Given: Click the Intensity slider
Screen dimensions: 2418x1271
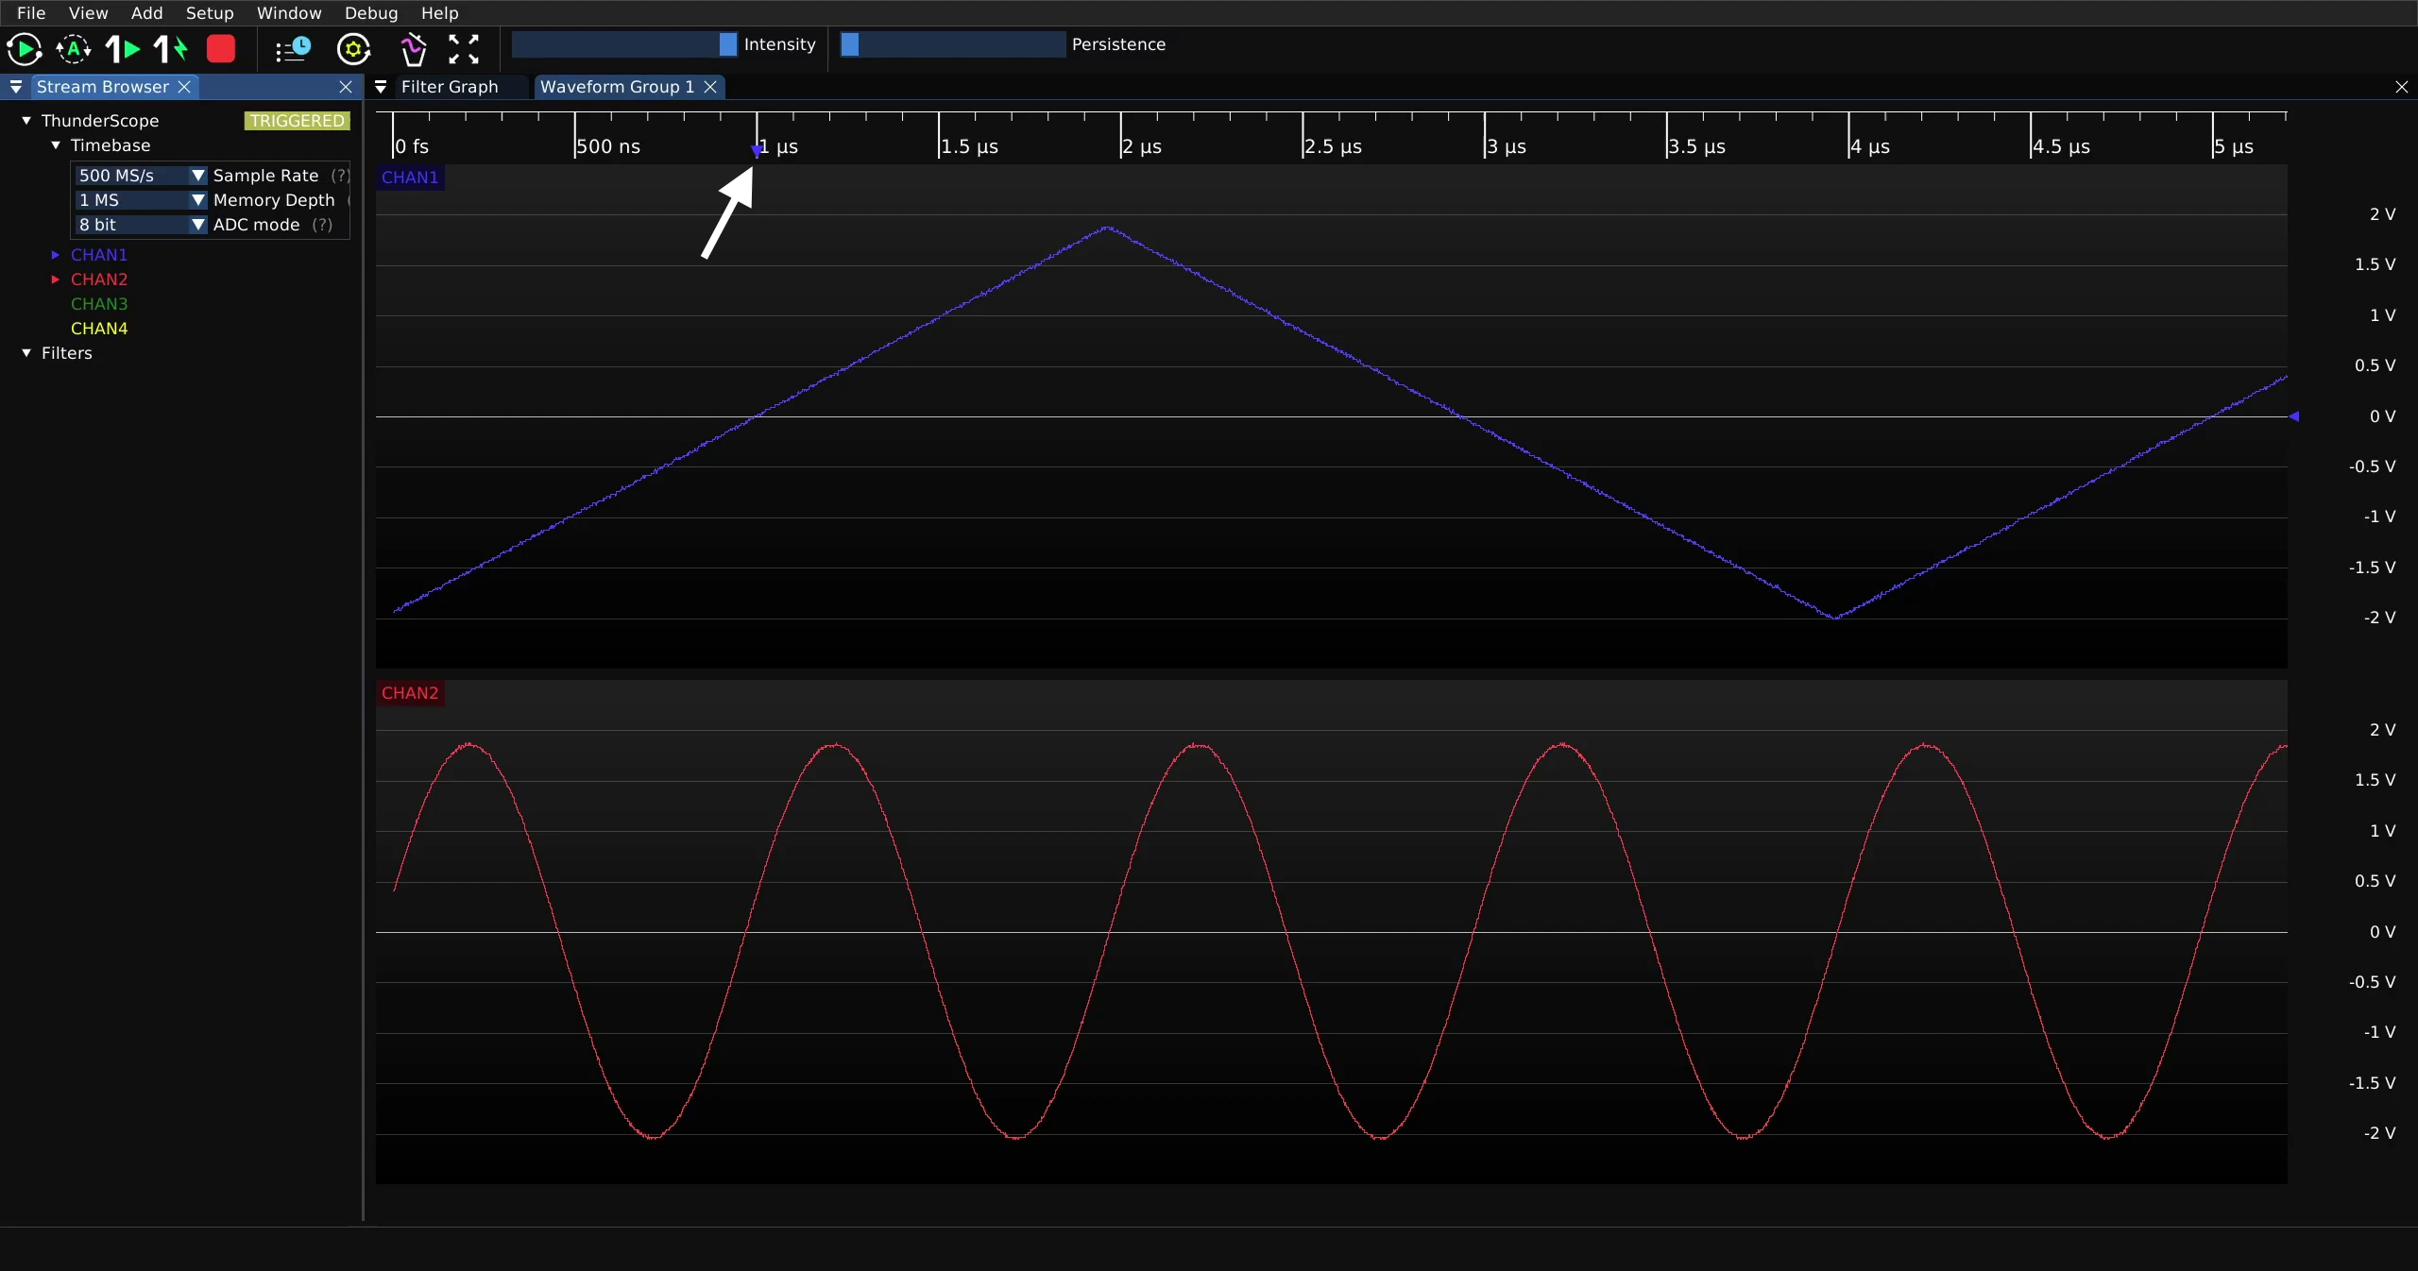Looking at the screenshot, I should (624, 44).
